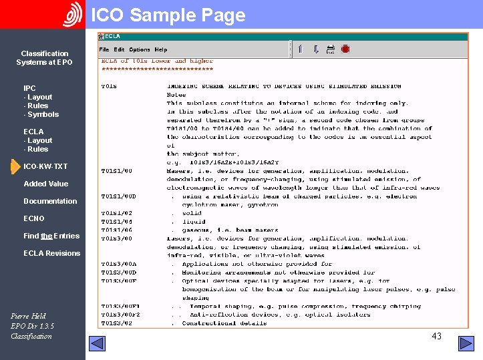The height and width of the screenshot is (360, 483).
Task: Open the File menu
Action: coord(104,49)
